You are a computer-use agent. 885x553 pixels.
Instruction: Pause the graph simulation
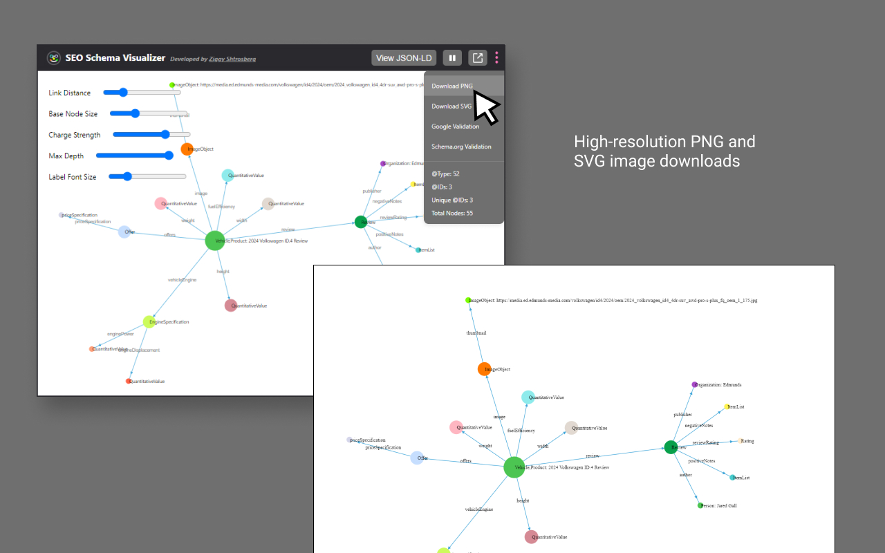coord(452,57)
